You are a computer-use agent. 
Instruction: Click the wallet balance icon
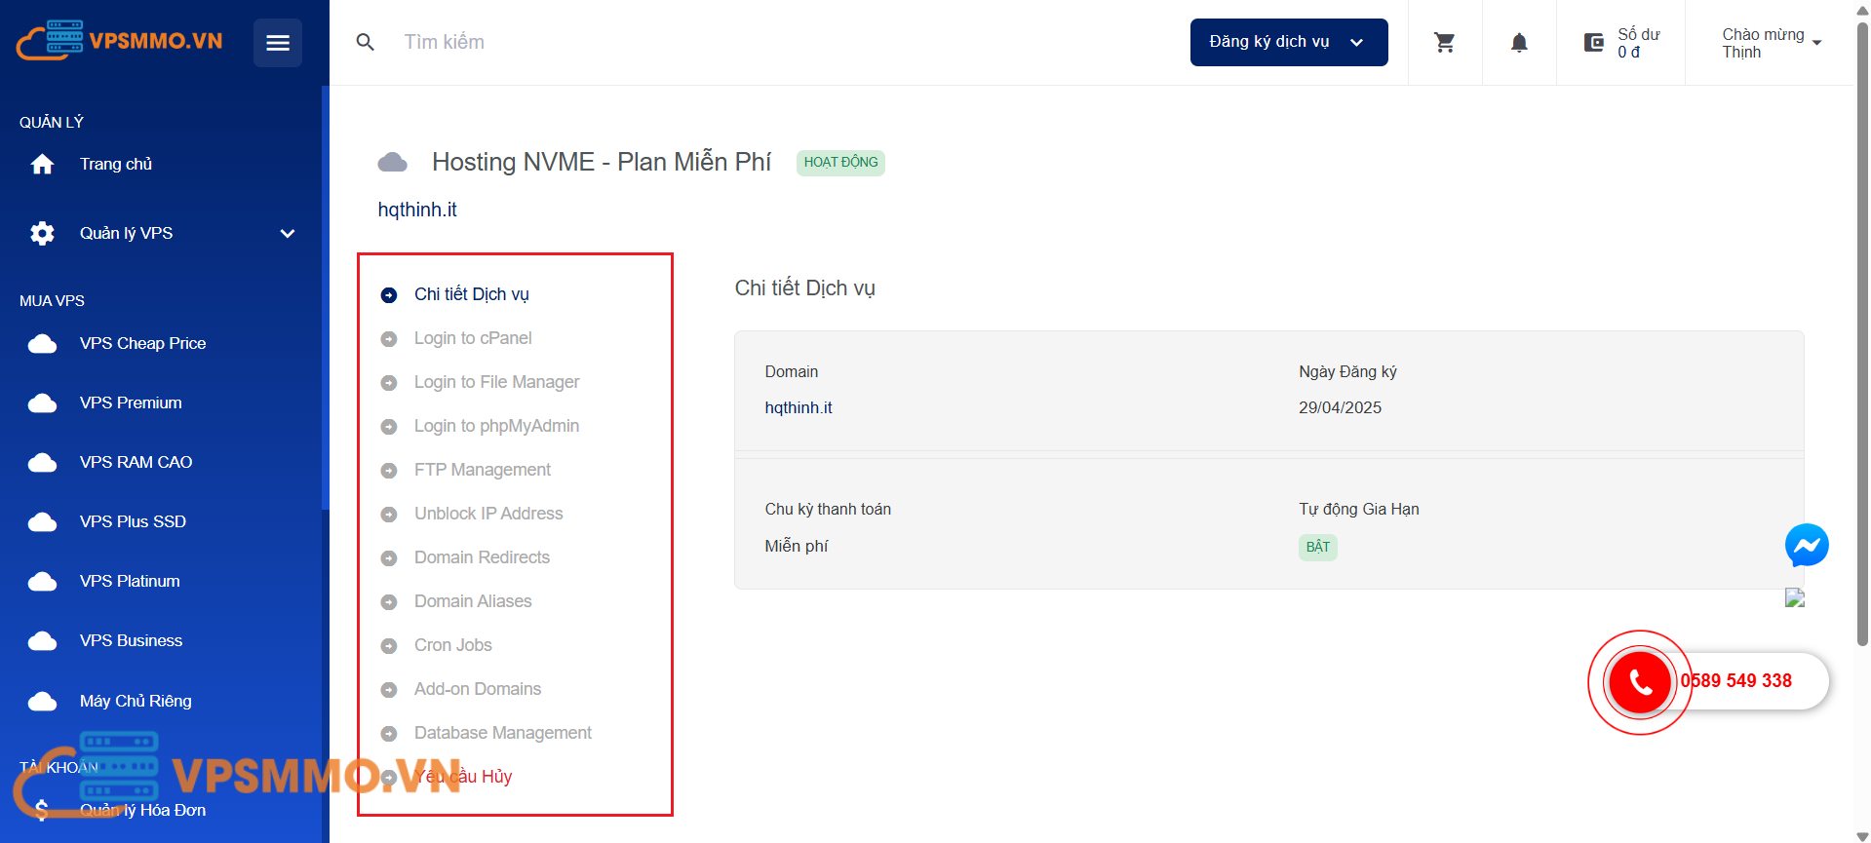pyautogui.click(x=1594, y=43)
